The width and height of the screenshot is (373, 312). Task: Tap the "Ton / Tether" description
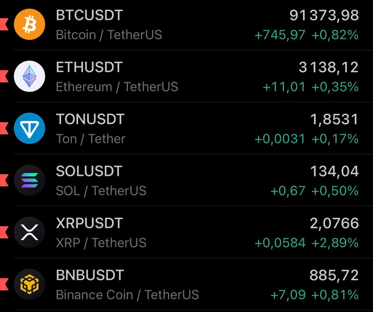coord(91,139)
